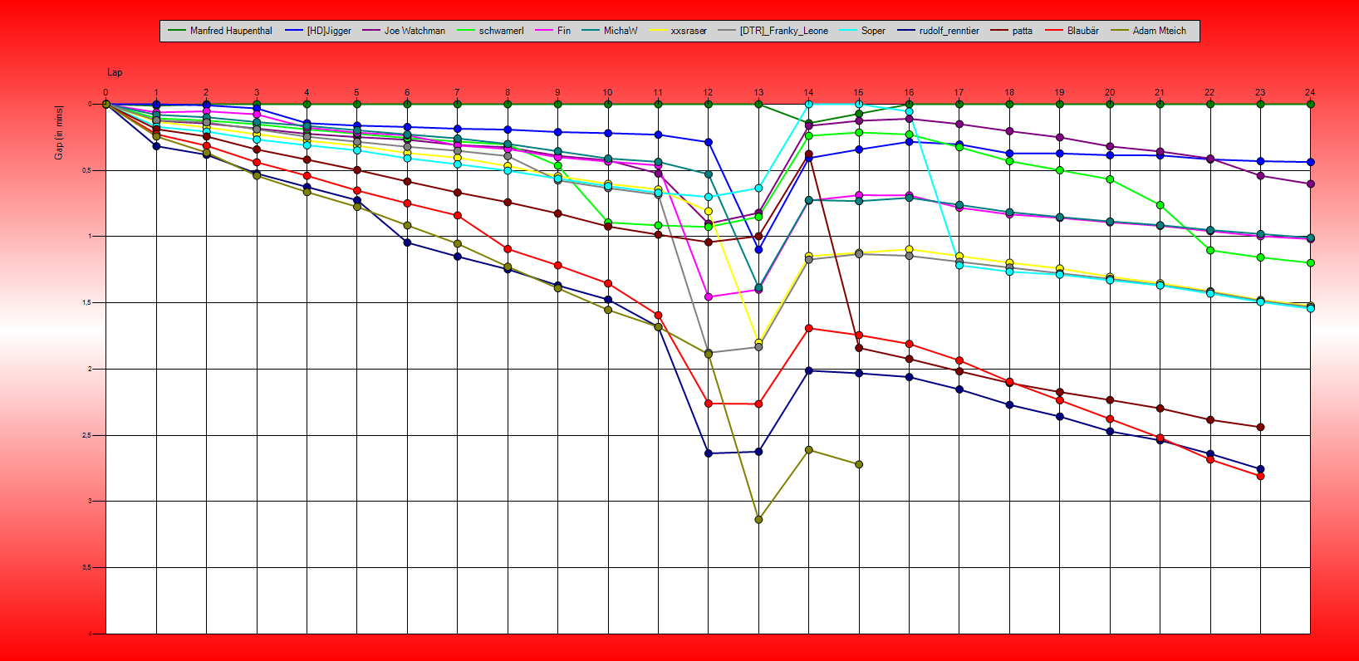Viewport: 1359px width, 661px height.
Task: Click lap number 18 on the axis
Action: coord(1009,92)
